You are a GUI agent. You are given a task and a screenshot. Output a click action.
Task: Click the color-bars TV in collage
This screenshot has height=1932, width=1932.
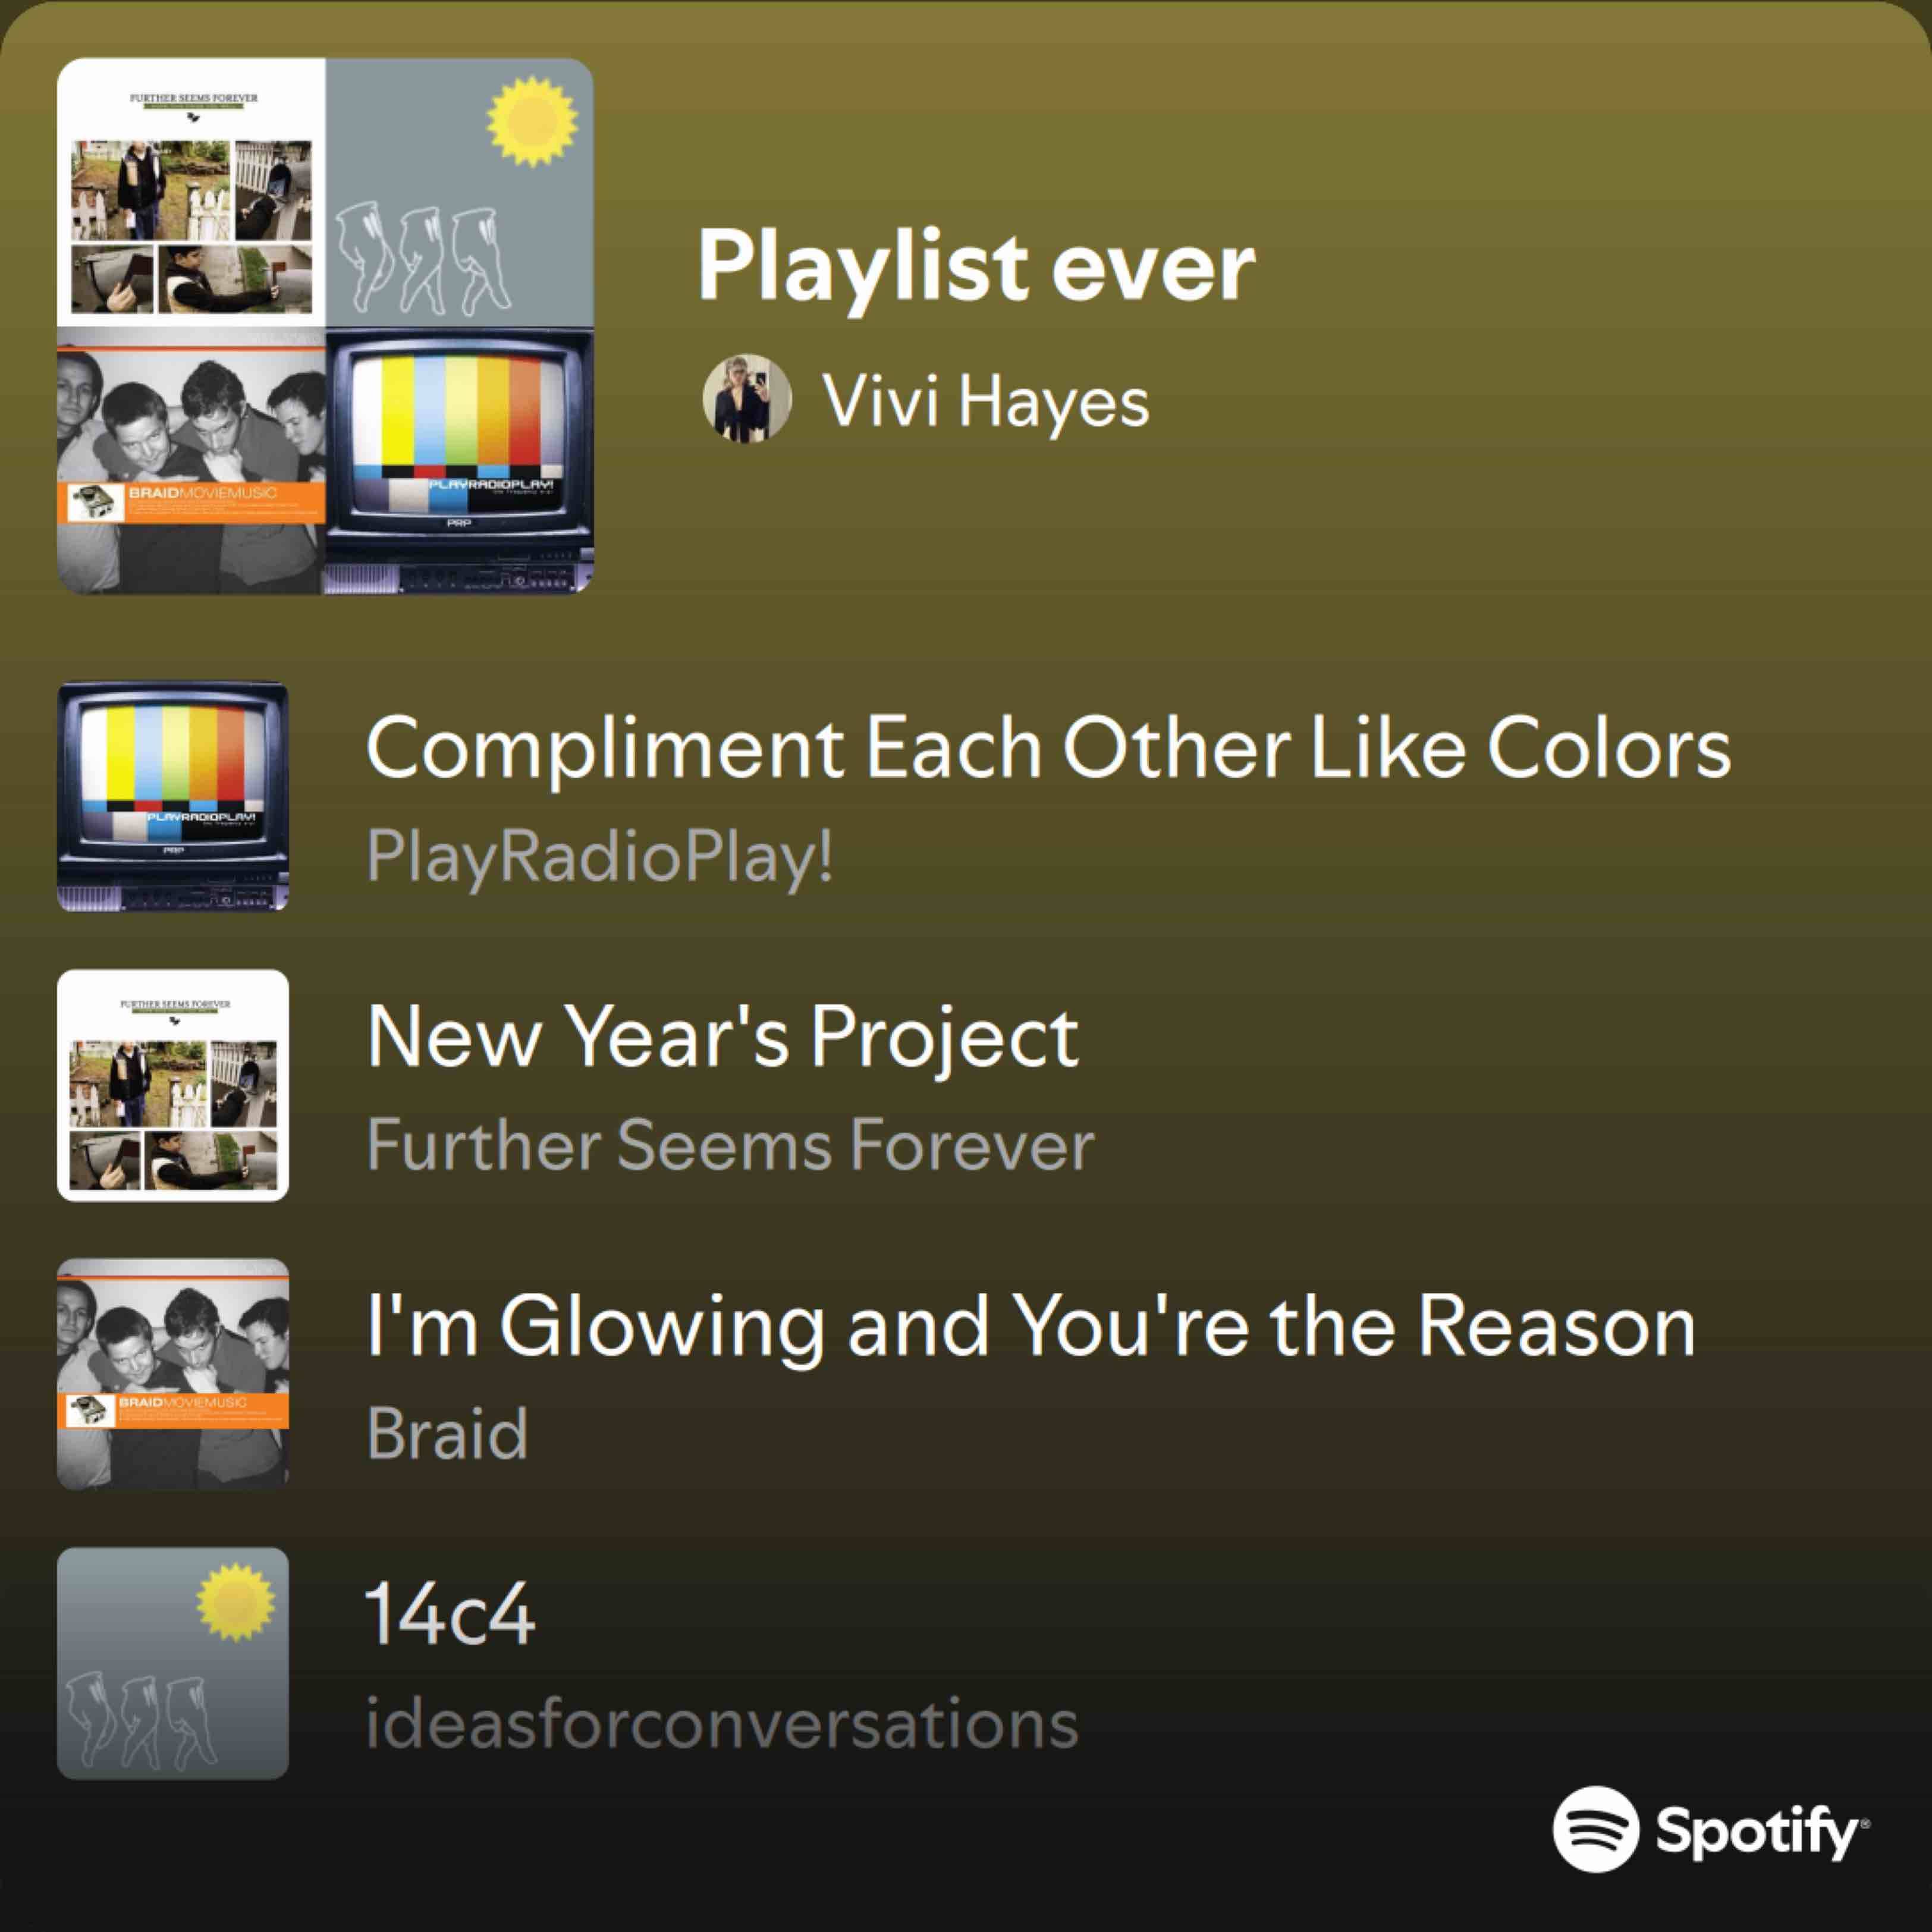[460, 461]
